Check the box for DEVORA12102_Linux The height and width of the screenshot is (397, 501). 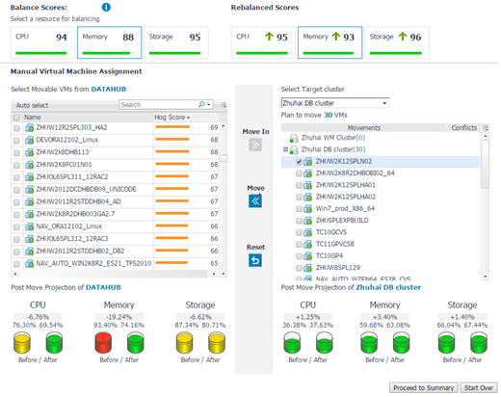click(x=16, y=141)
